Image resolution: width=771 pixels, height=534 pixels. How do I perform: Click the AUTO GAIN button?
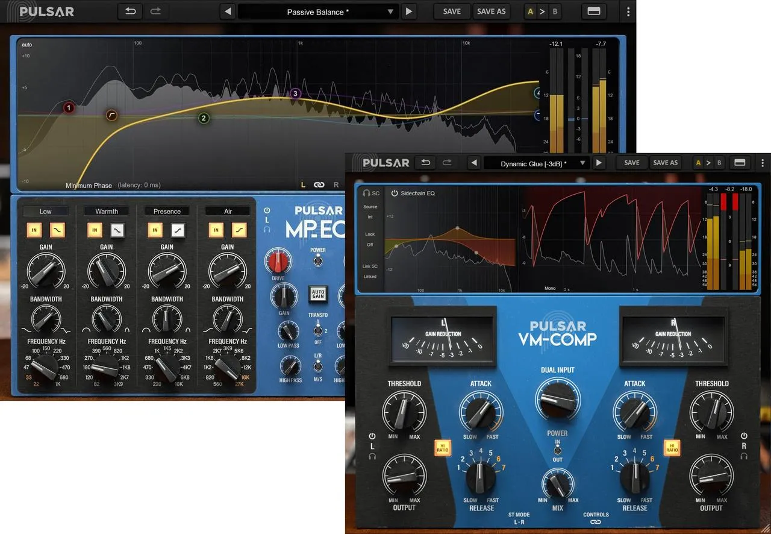[317, 294]
